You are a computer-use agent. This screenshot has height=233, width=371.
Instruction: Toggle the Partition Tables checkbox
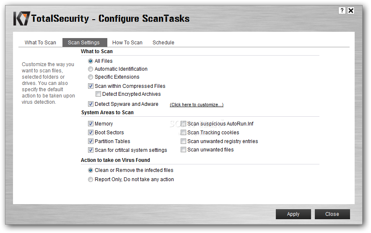91,141
